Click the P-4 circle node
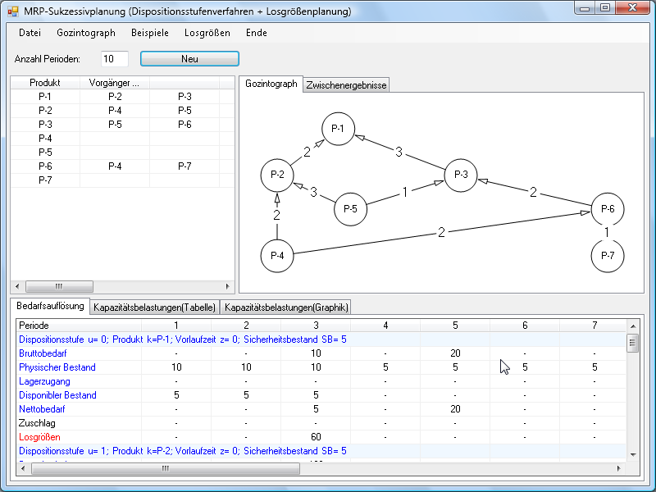 point(277,257)
